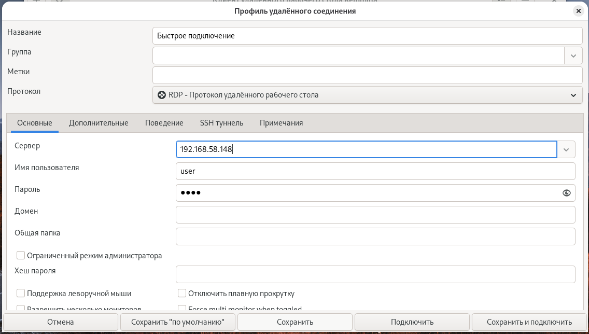Switch to the Дополнительные tab
Screen dimensions: 589x334
click(99, 123)
